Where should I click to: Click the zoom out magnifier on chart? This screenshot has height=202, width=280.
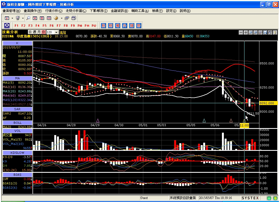(x=250, y=32)
